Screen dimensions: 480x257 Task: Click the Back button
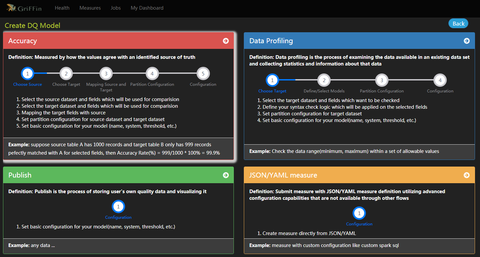tap(458, 23)
